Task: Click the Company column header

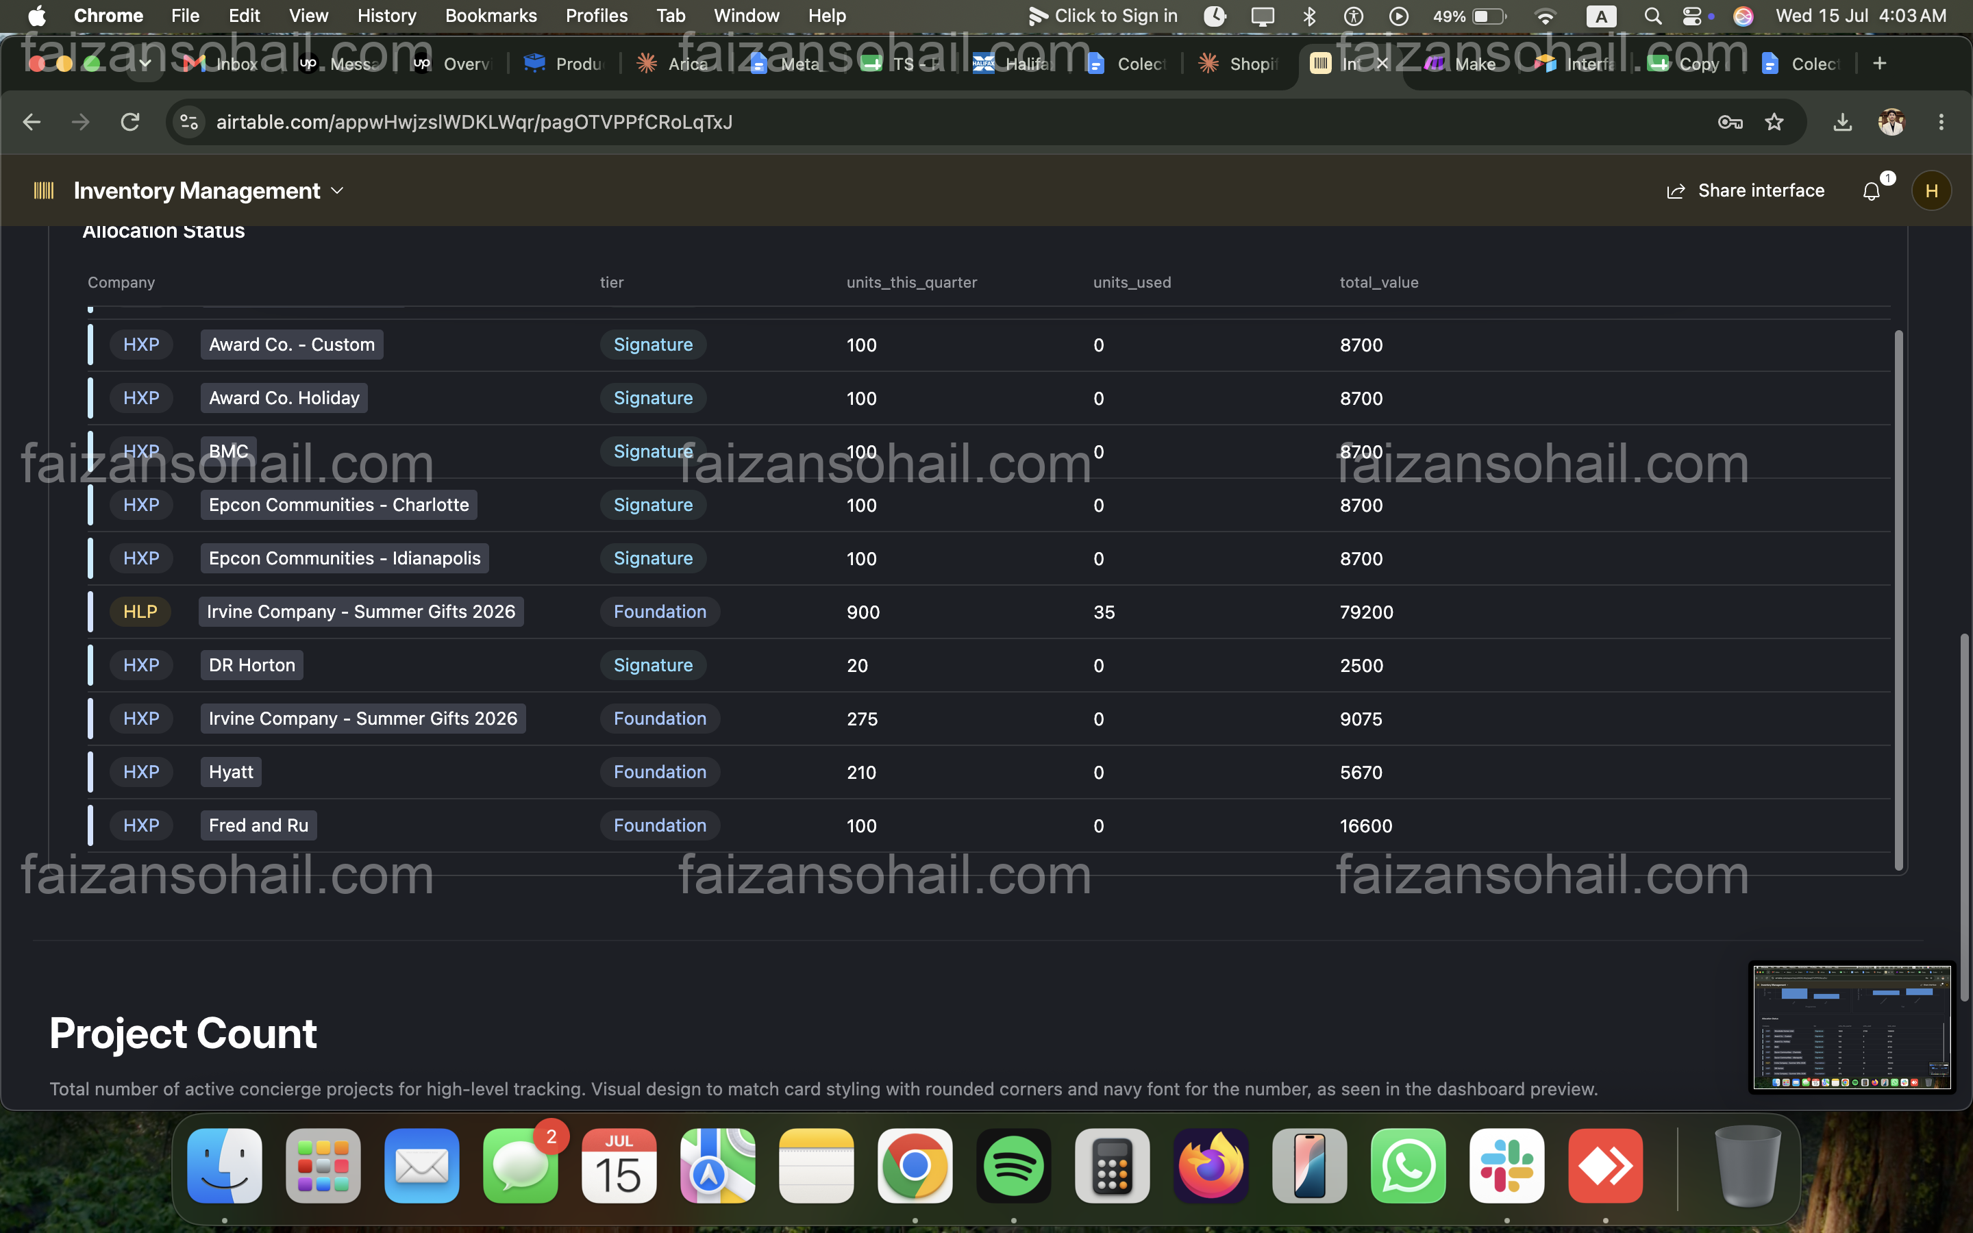Action: pyautogui.click(x=121, y=282)
